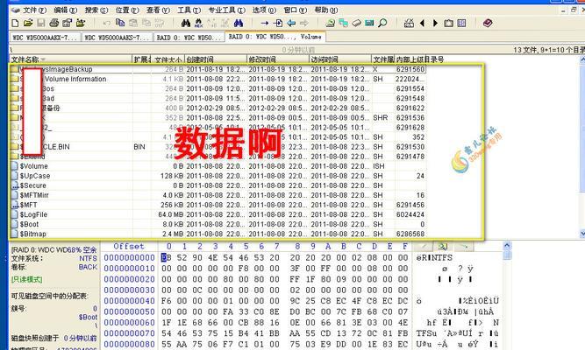The width and height of the screenshot is (585, 350).
Task: Click the Data Interpreter grid icon
Action: coord(461,23)
